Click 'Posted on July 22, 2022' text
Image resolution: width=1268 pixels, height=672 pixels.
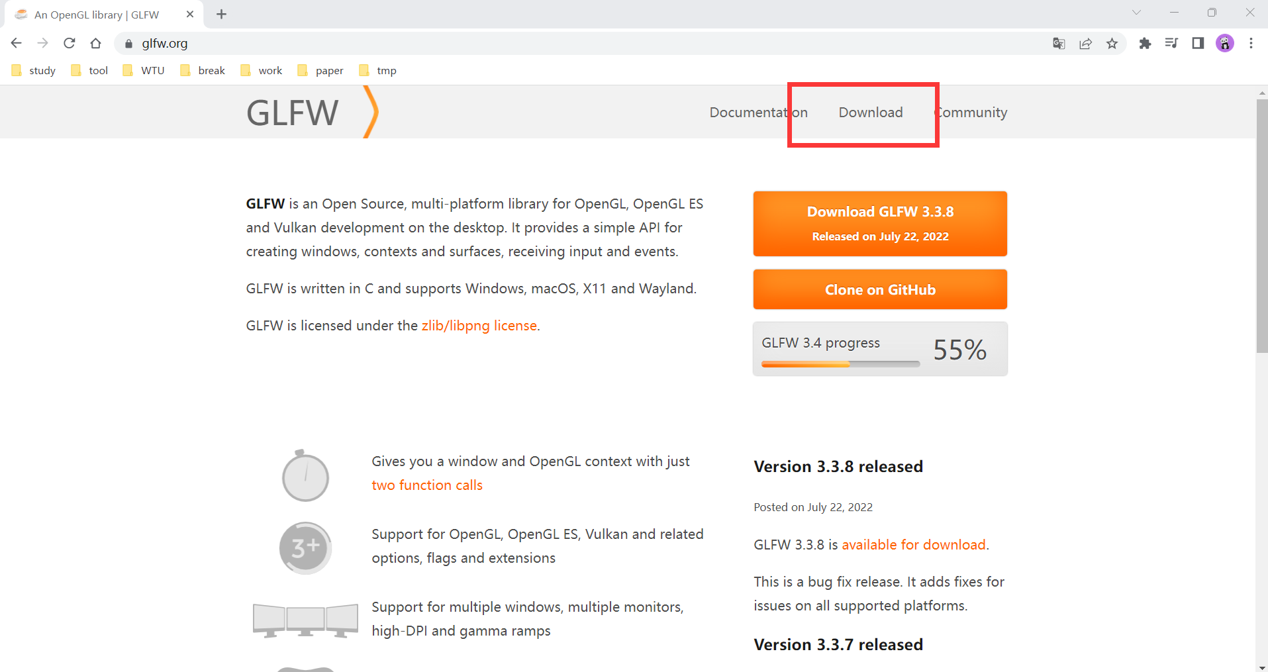[x=813, y=507]
